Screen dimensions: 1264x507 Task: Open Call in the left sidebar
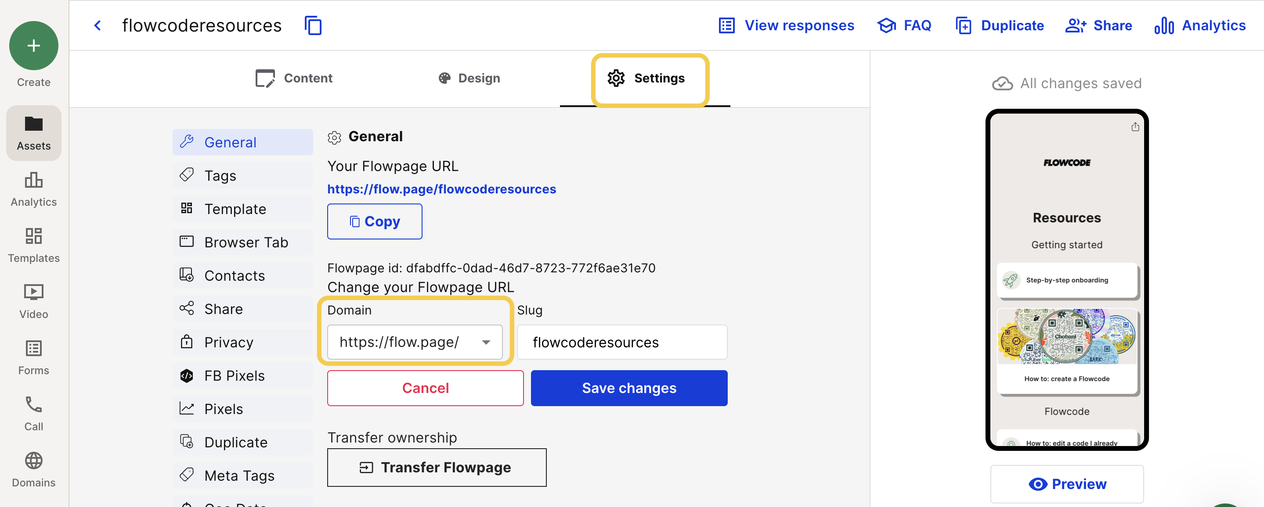click(33, 414)
